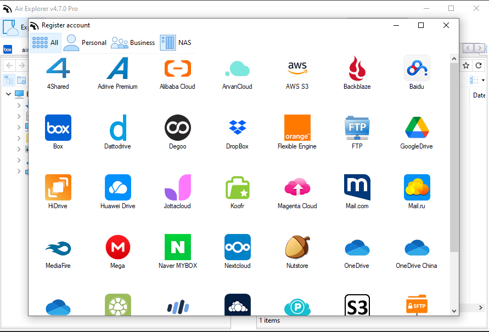489x332 pixels.
Task: Select the Mail.ru service
Action: click(x=417, y=192)
